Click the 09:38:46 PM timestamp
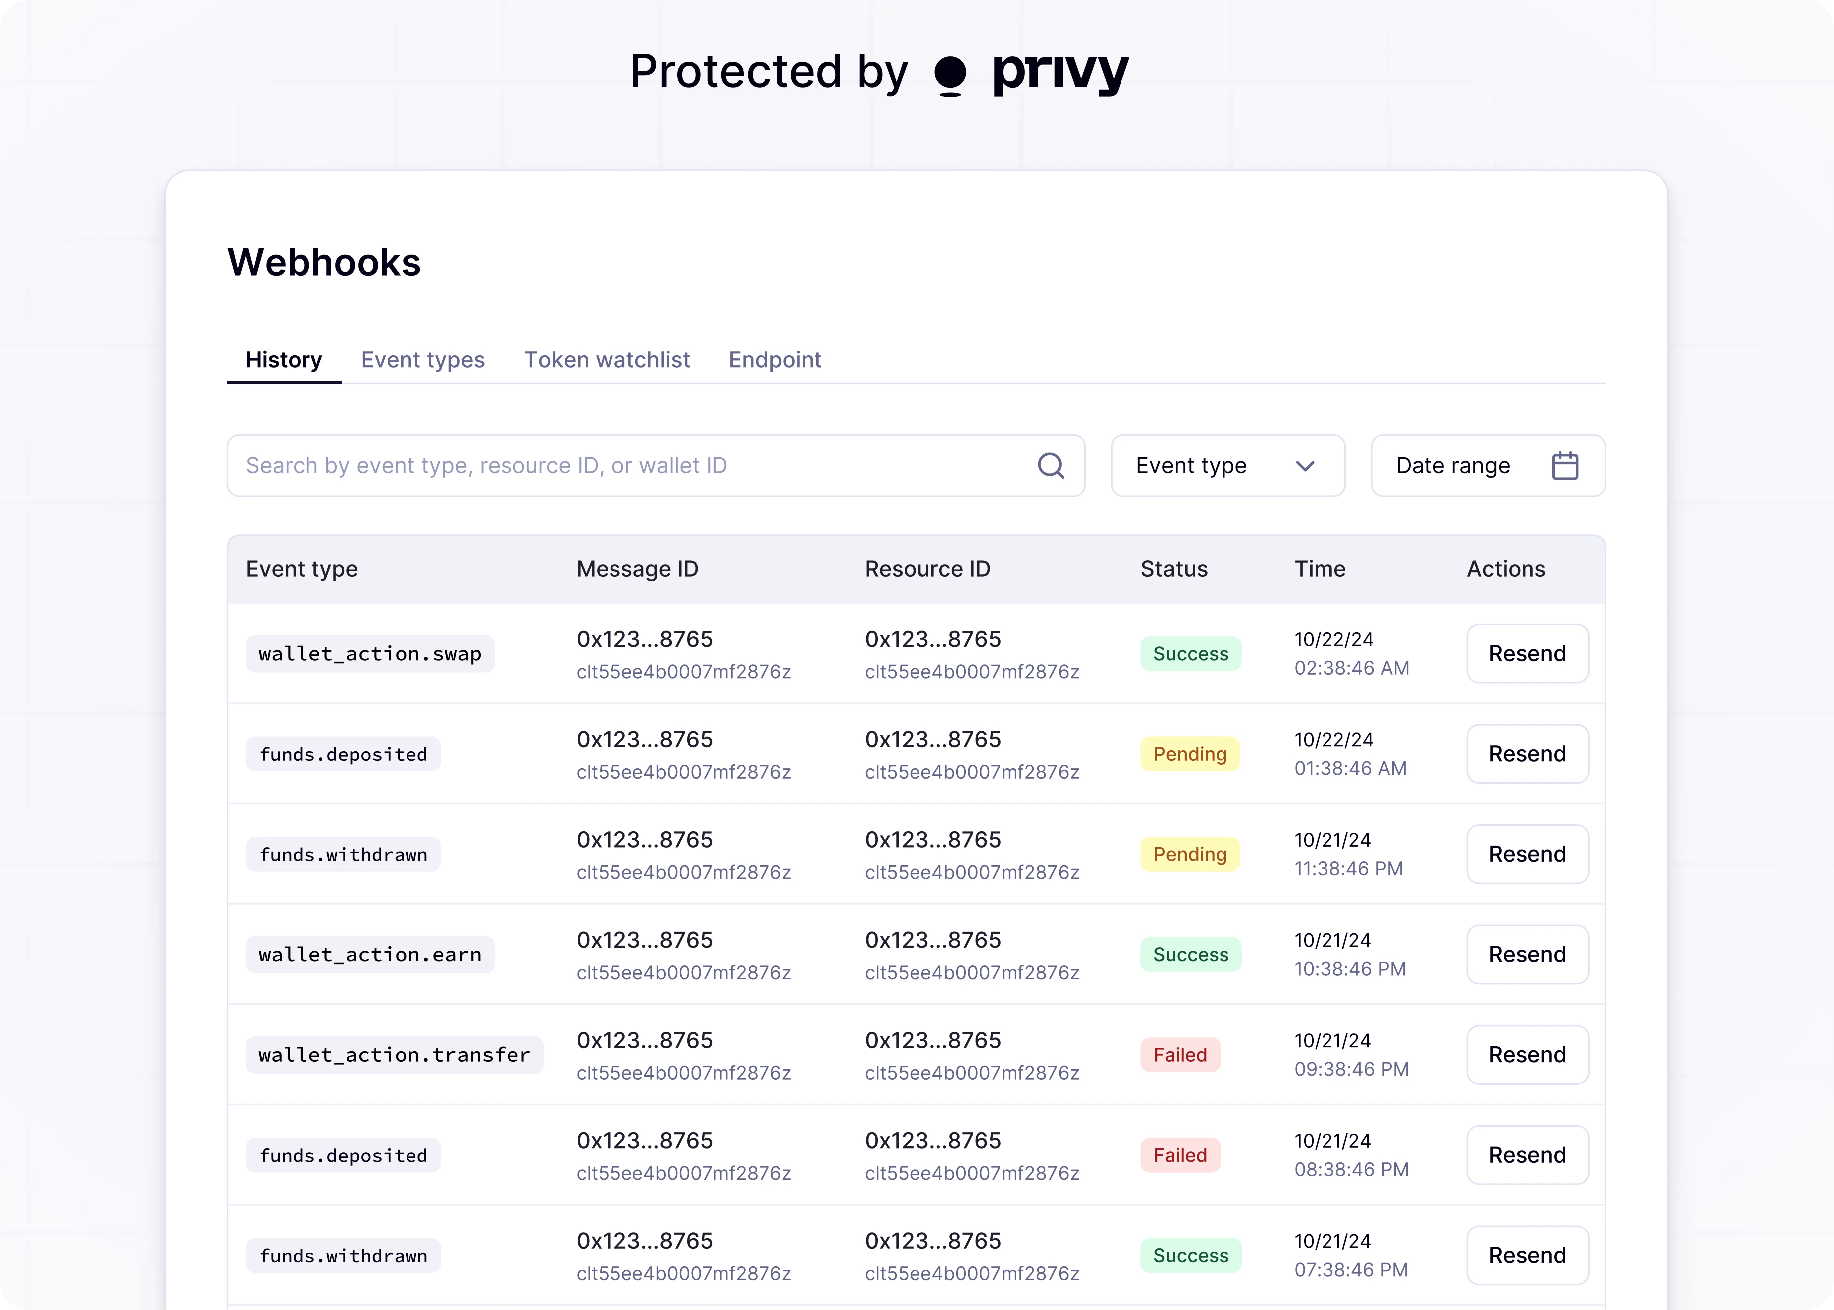The image size is (1834, 1310). (x=1352, y=1069)
